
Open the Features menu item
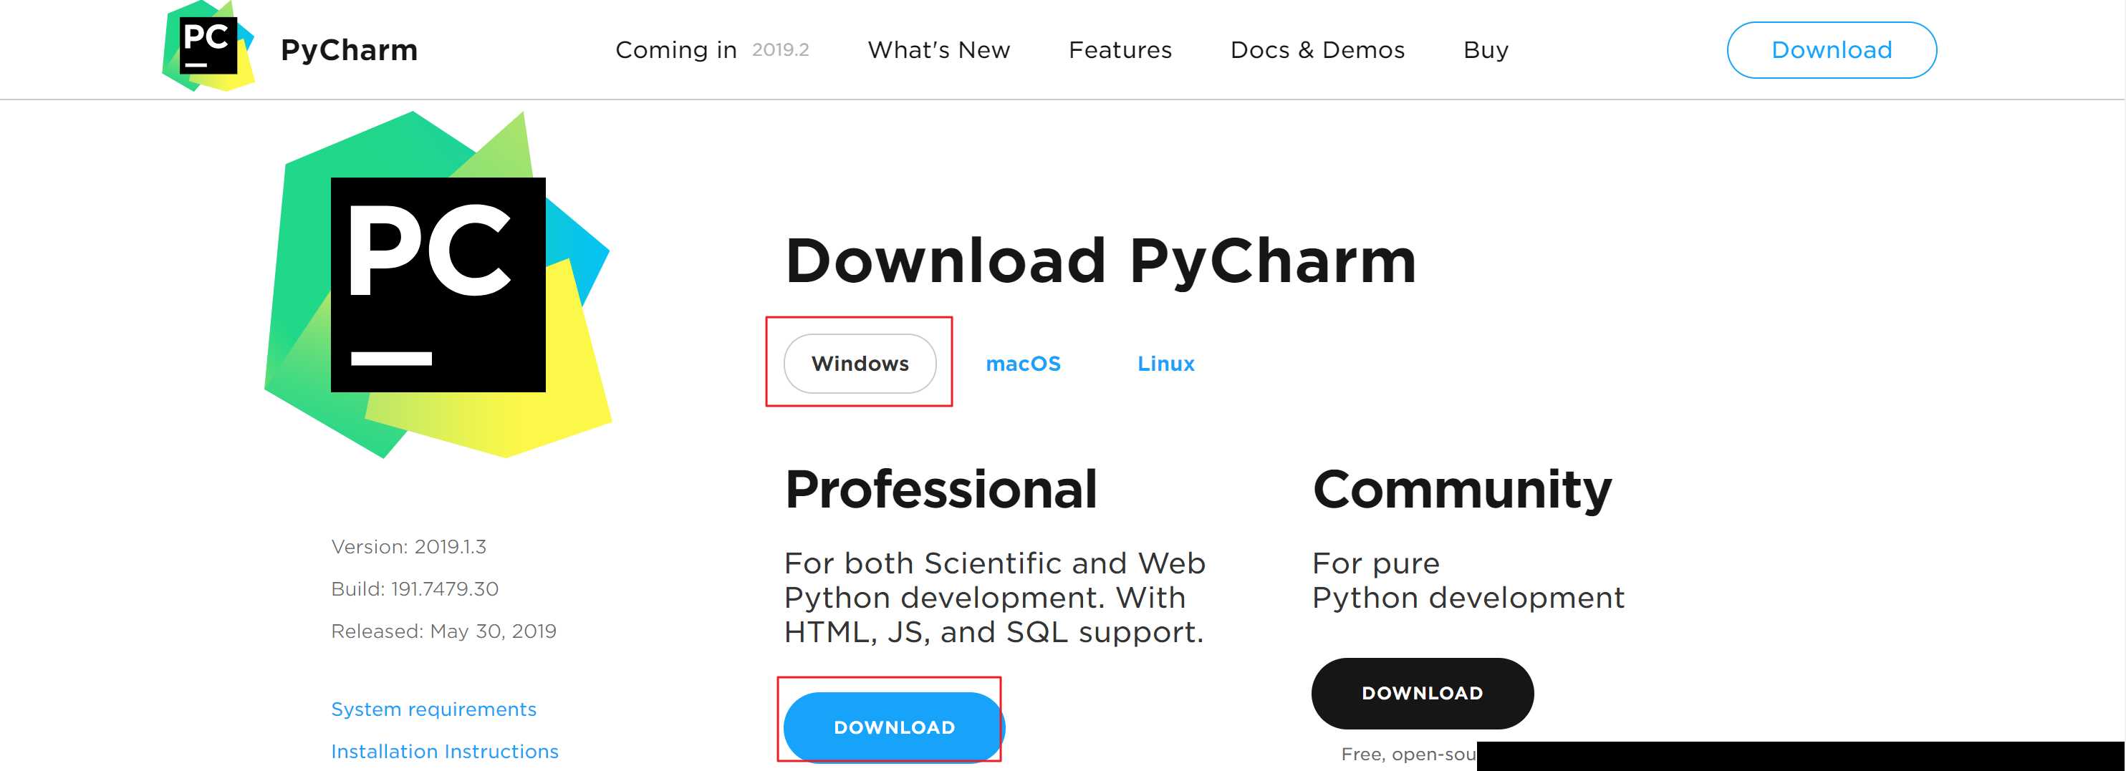tap(1120, 50)
